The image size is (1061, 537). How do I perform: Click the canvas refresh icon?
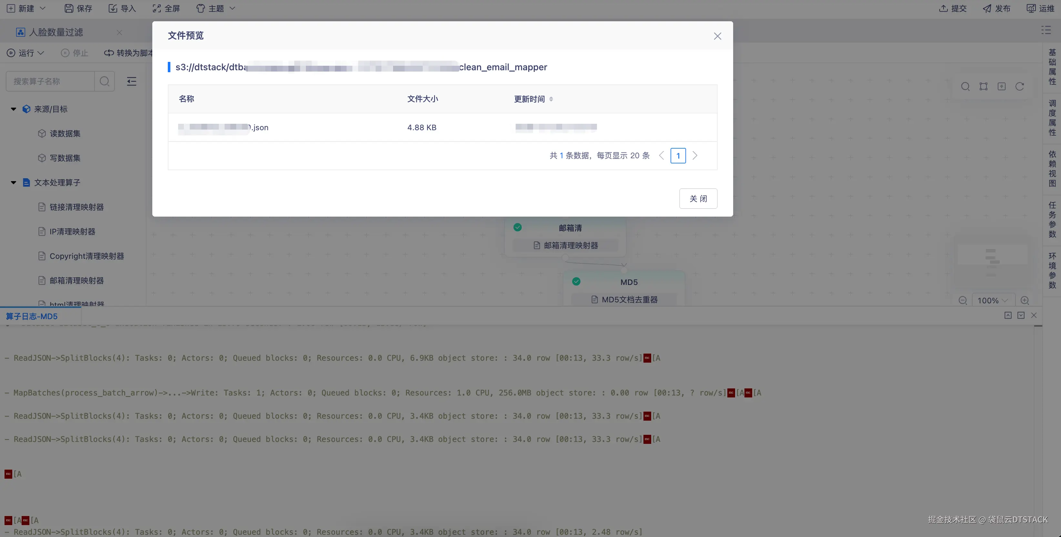click(1019, 86)
